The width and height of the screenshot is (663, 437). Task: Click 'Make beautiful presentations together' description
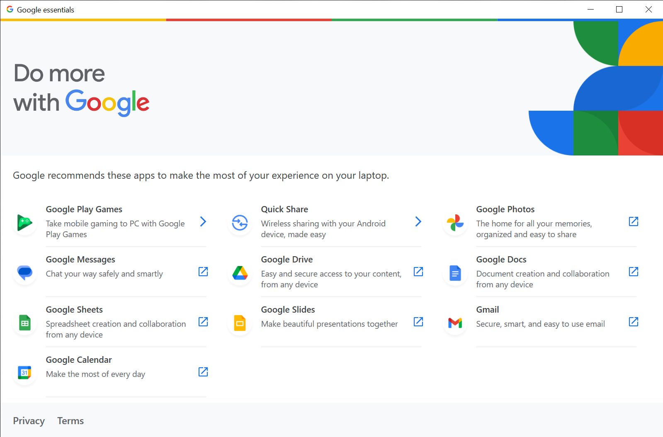click(330, 324)
